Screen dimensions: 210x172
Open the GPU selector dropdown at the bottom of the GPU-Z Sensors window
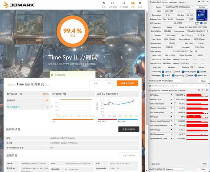click(x=166, y=169)
